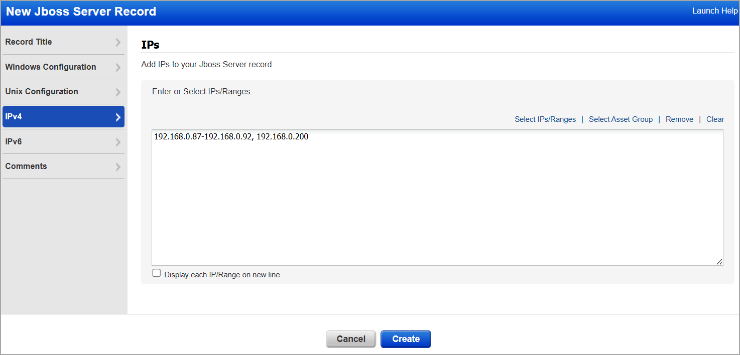Open the Record Title section
Screen dimensions: 740x355
point(63,42)
